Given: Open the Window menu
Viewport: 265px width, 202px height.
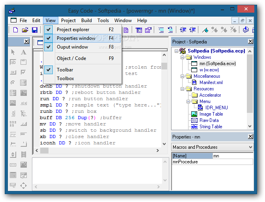Looking at the screenshot, I should (x=123, y=21).
